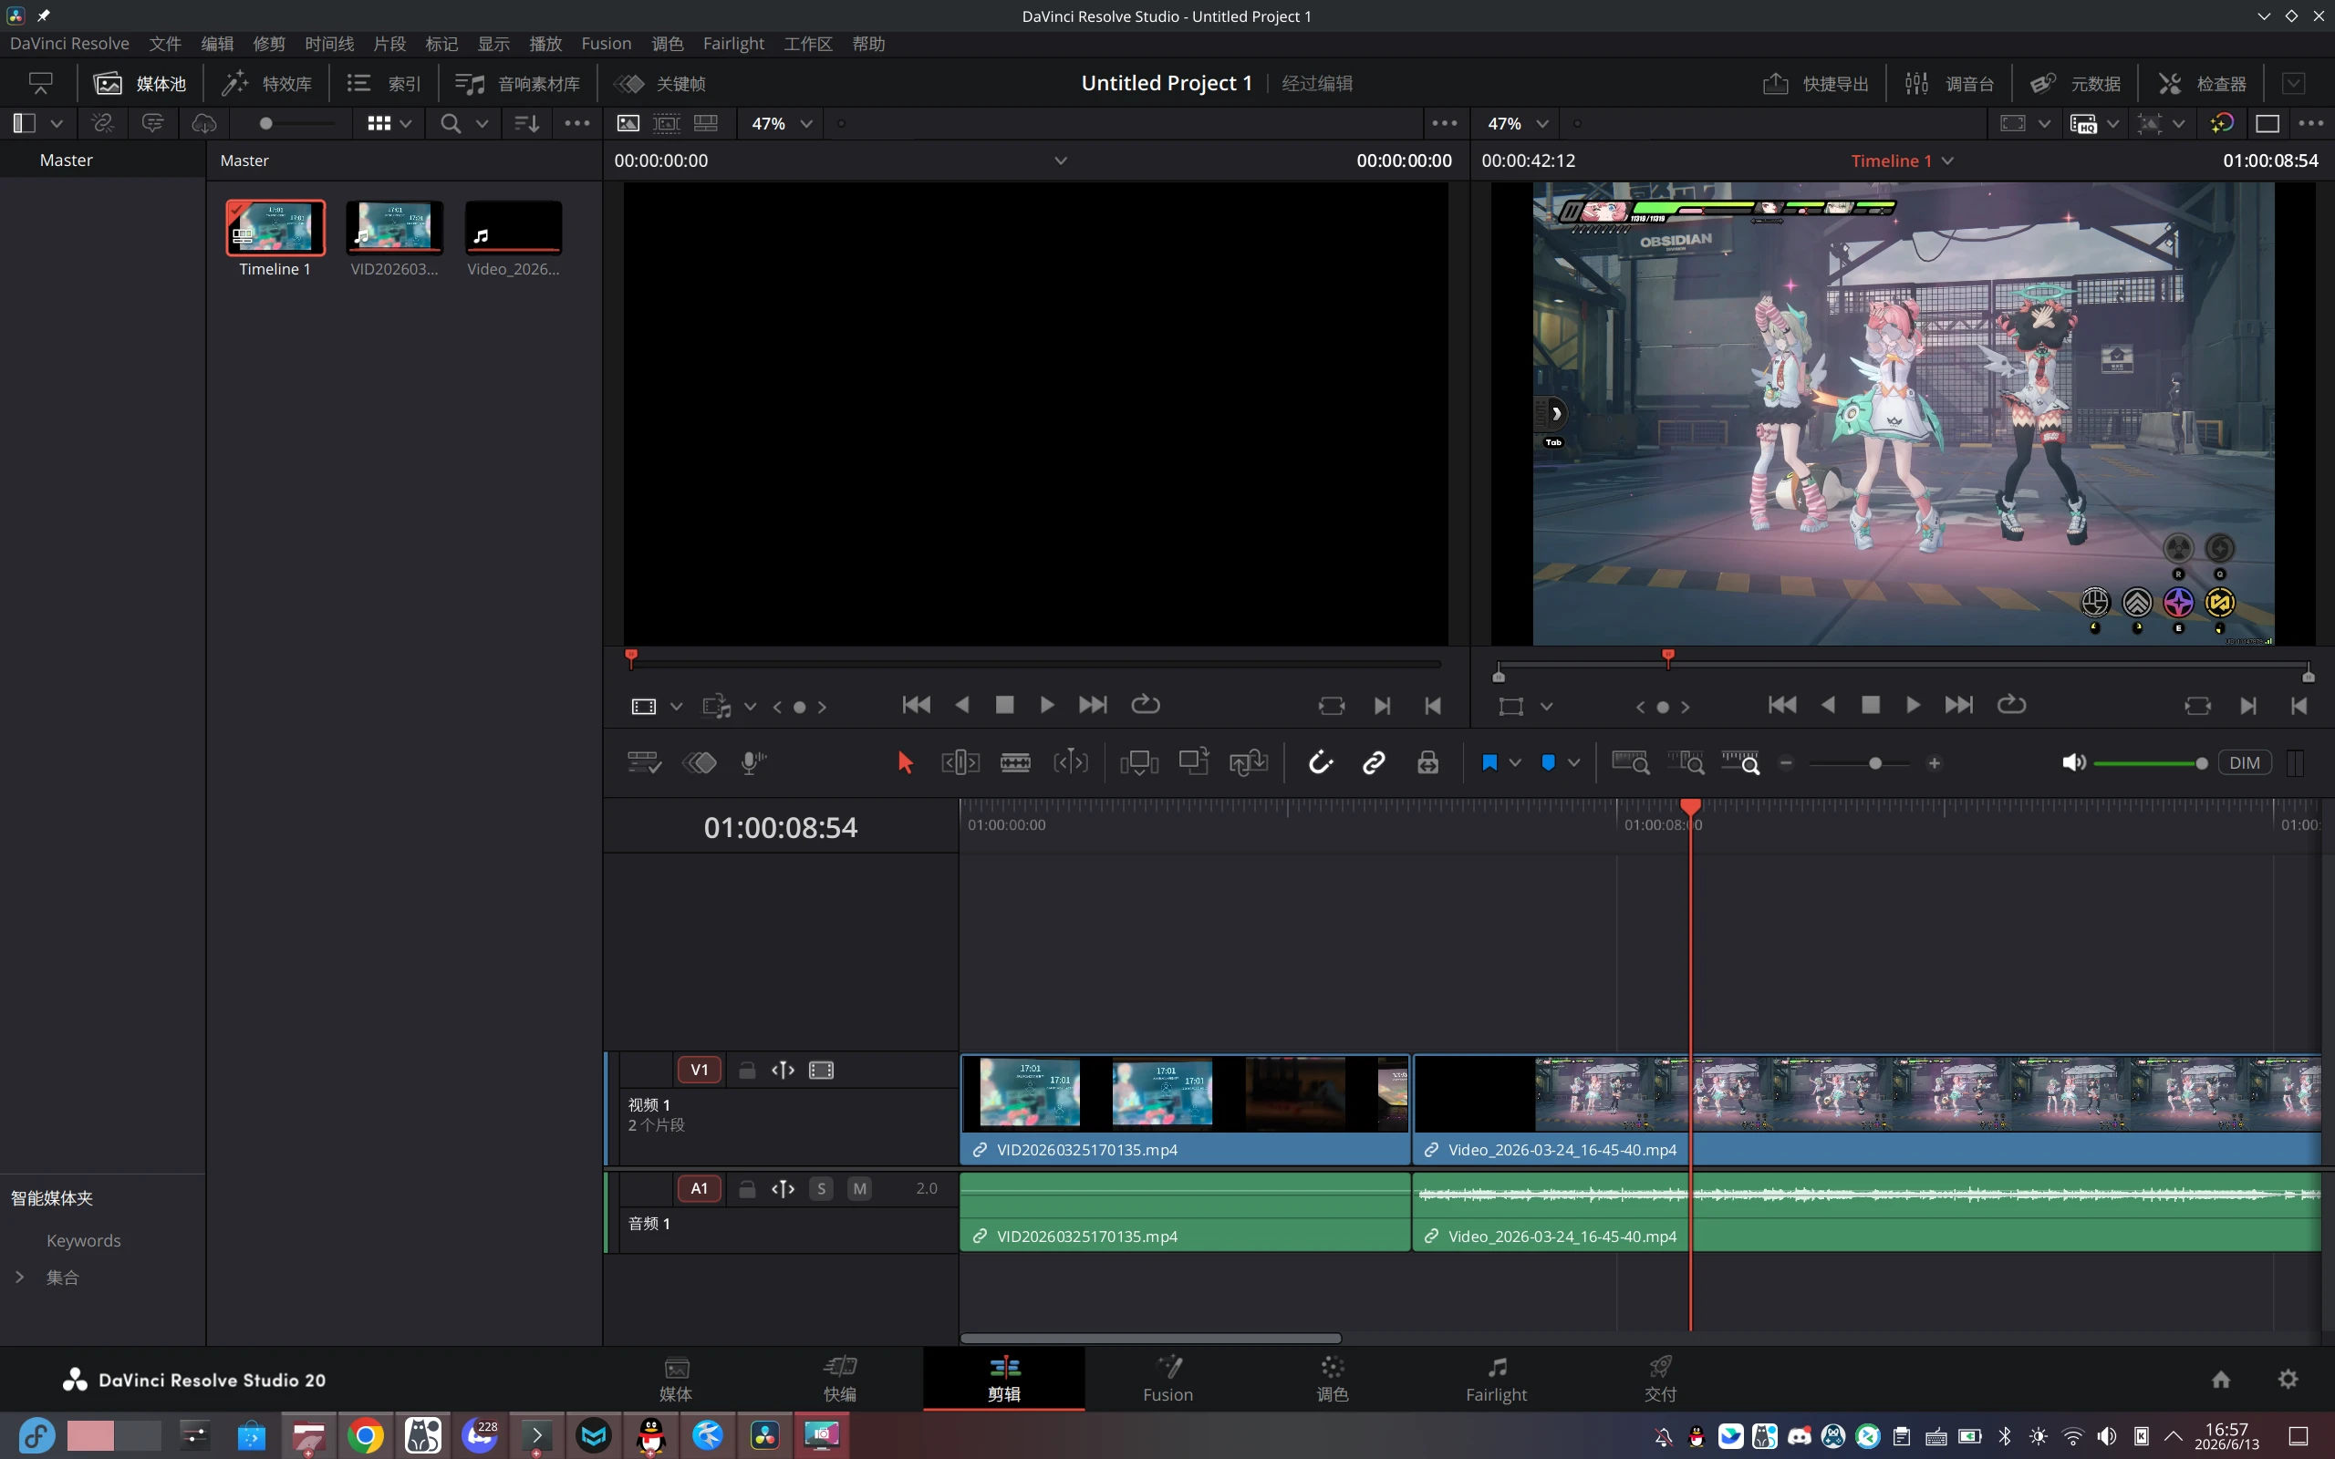The width and height of the screenshot is (2335, 1459).
Task: Switch to the 交付 page tab
Action: pyautogui.click(x=1660, y=1379)
